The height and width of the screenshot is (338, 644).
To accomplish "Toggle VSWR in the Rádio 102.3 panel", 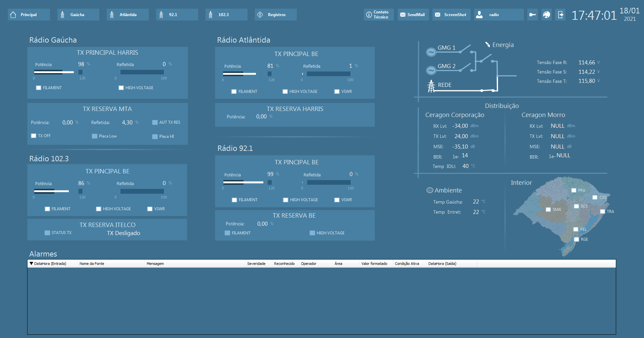I will (x=150, y=209).
